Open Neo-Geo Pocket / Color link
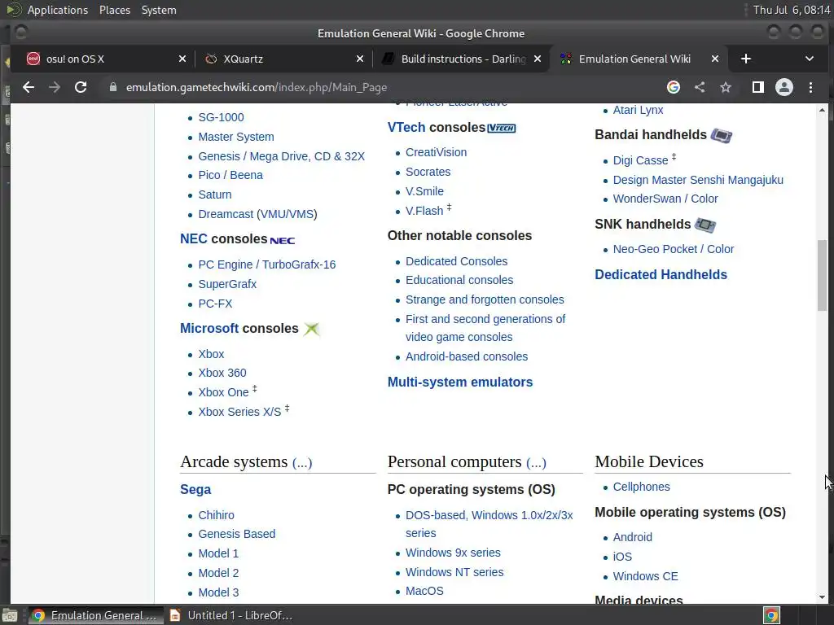The height and width of the screenshot is (625, 834). click(674, 249)
